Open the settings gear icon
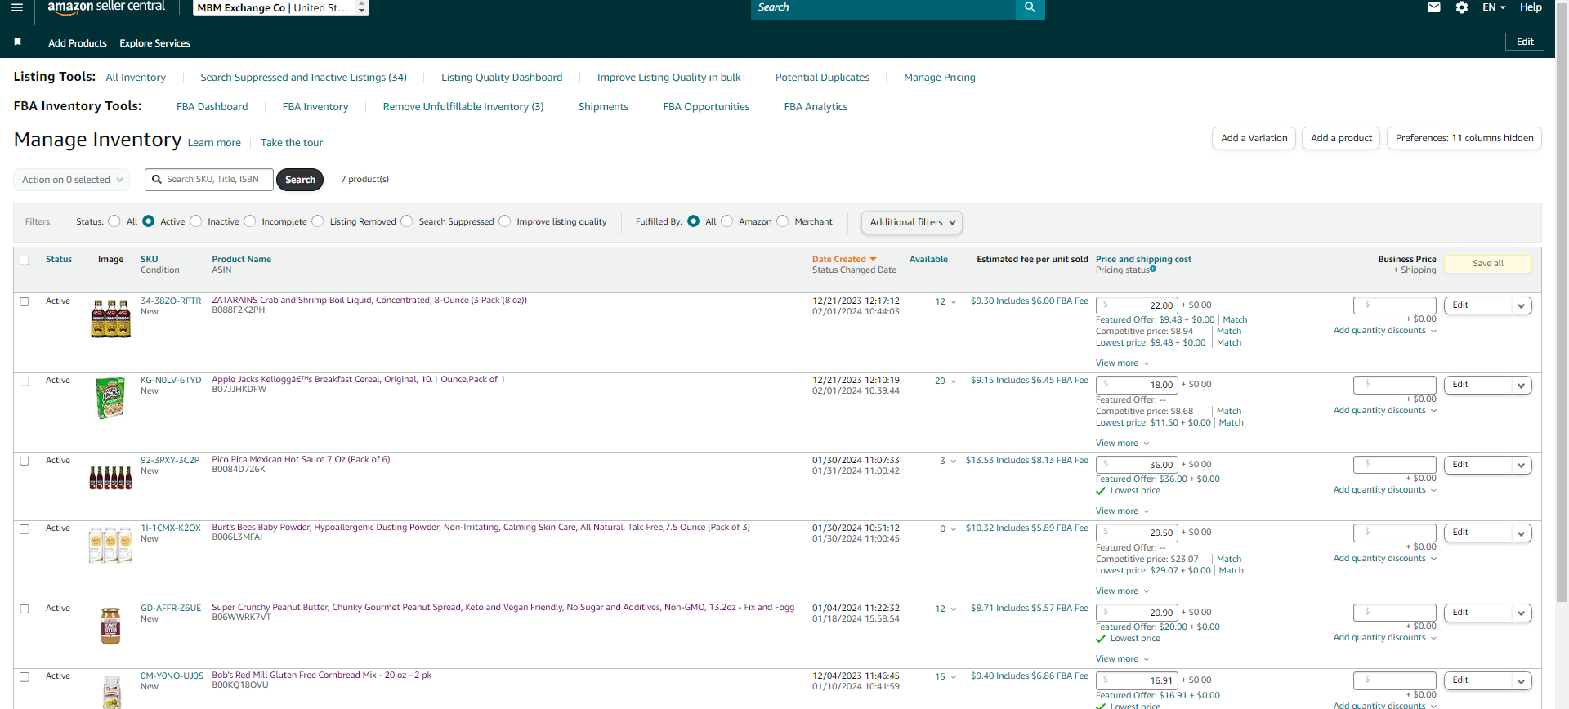 (x=1462, y=7)
